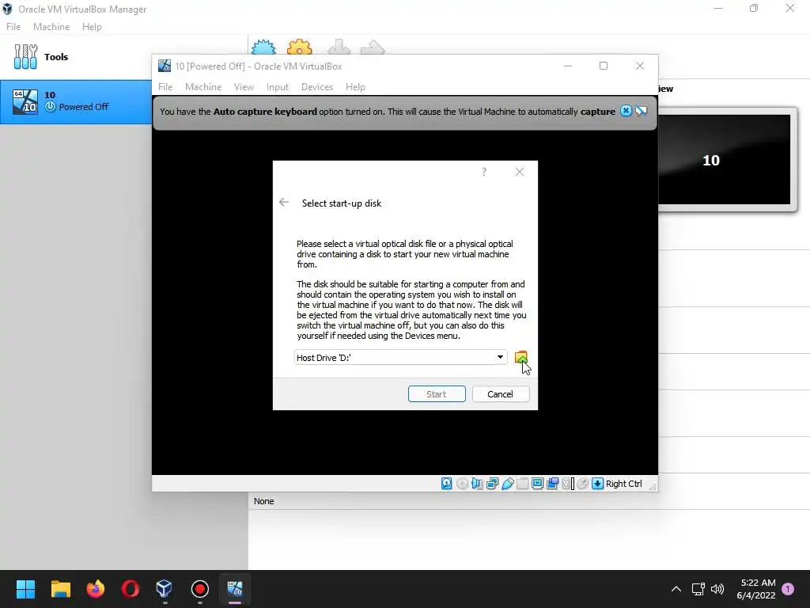Click the host key arrow status icon

click(598, 484)
